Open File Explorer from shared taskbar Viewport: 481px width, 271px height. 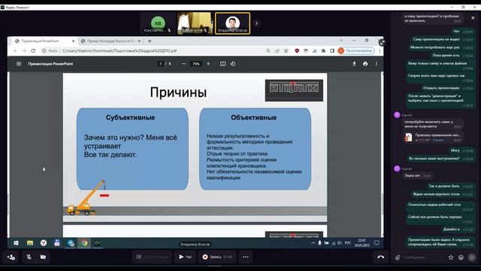pyautogui.click(x=30, y=243)
